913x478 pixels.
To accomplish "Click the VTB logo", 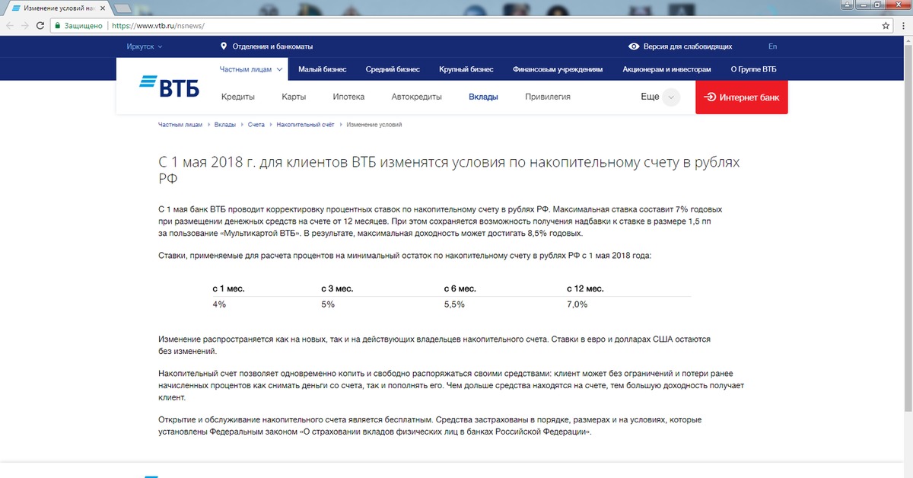I will [169, 86].
